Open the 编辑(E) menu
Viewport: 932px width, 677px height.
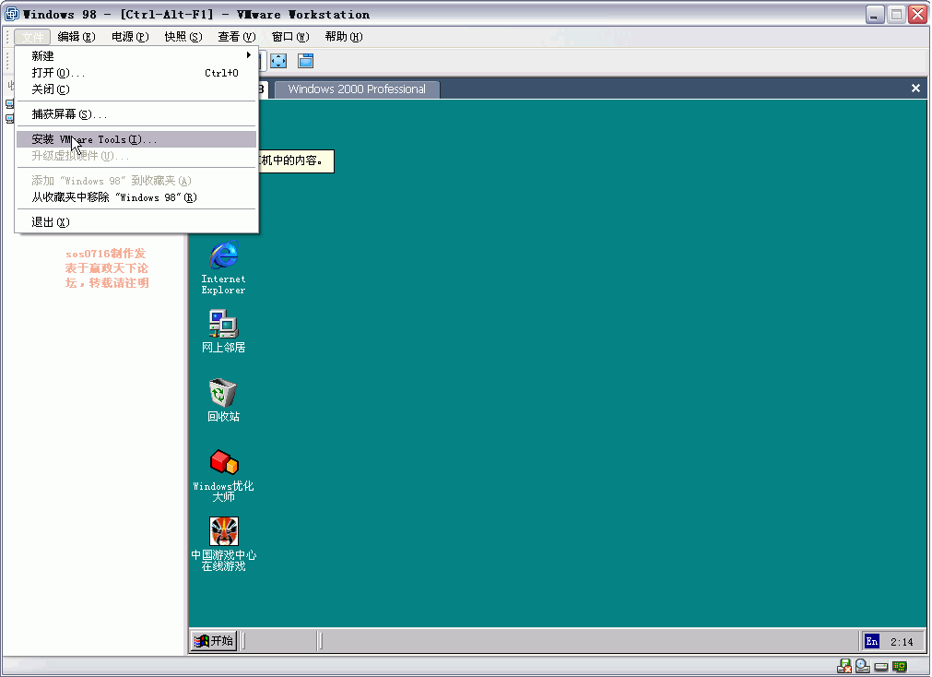[77, 37]
